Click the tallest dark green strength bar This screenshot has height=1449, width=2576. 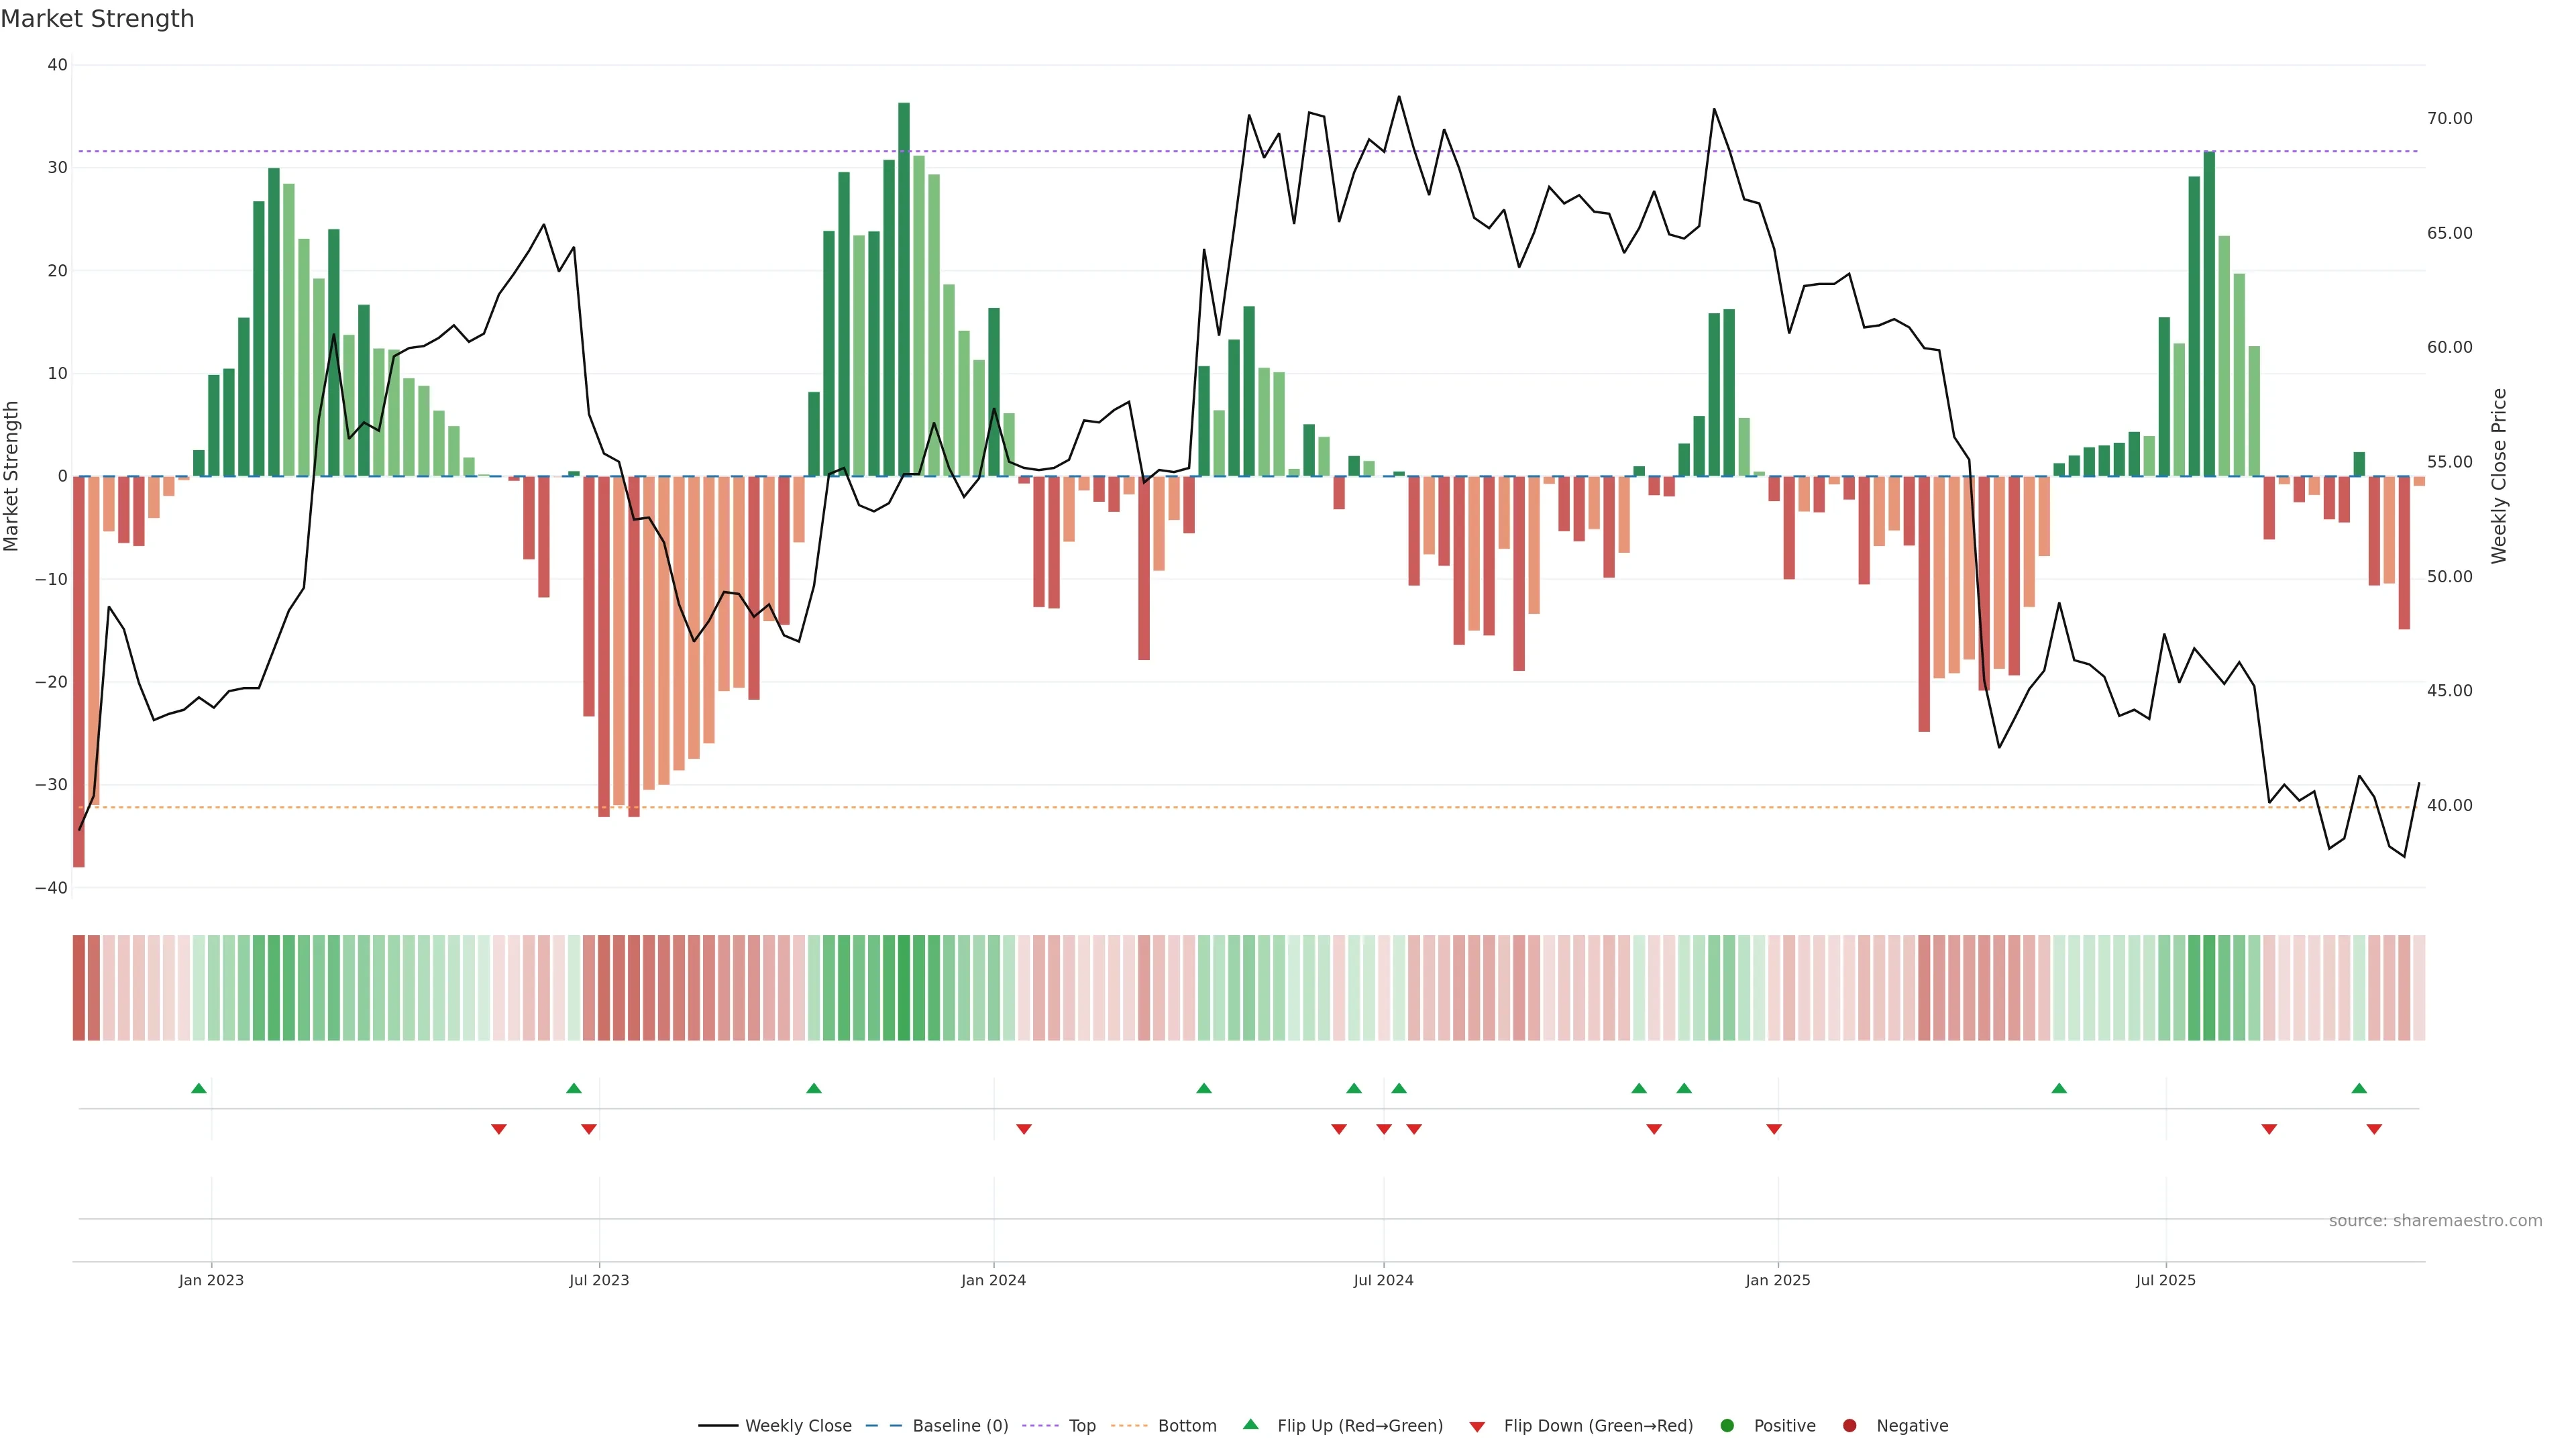pyautogui.click(x=904, y=290)
